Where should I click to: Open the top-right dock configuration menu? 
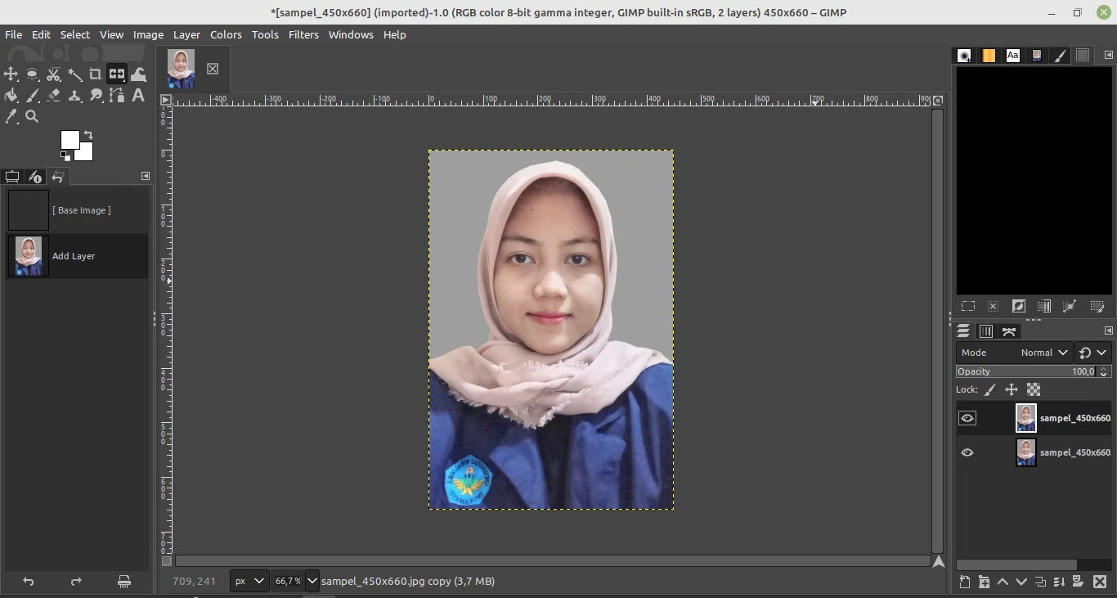click(1109, 55)
